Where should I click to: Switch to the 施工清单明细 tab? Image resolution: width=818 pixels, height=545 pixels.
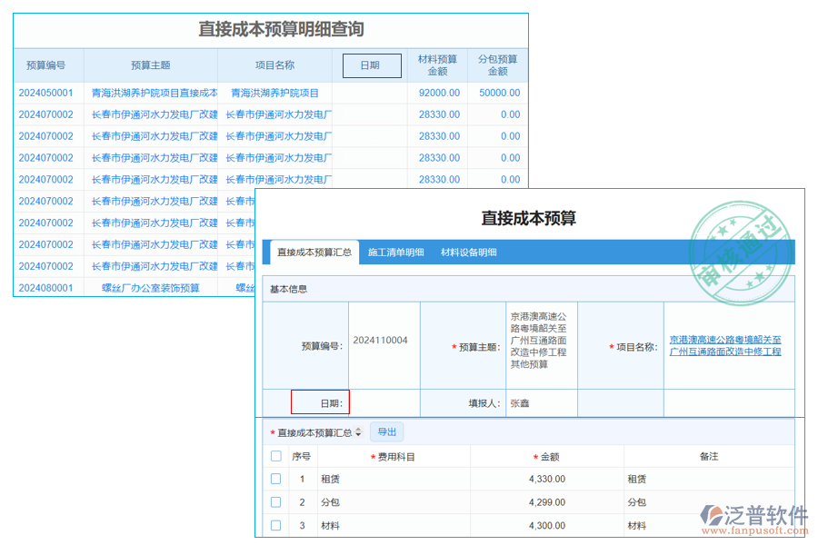(395, 253)
